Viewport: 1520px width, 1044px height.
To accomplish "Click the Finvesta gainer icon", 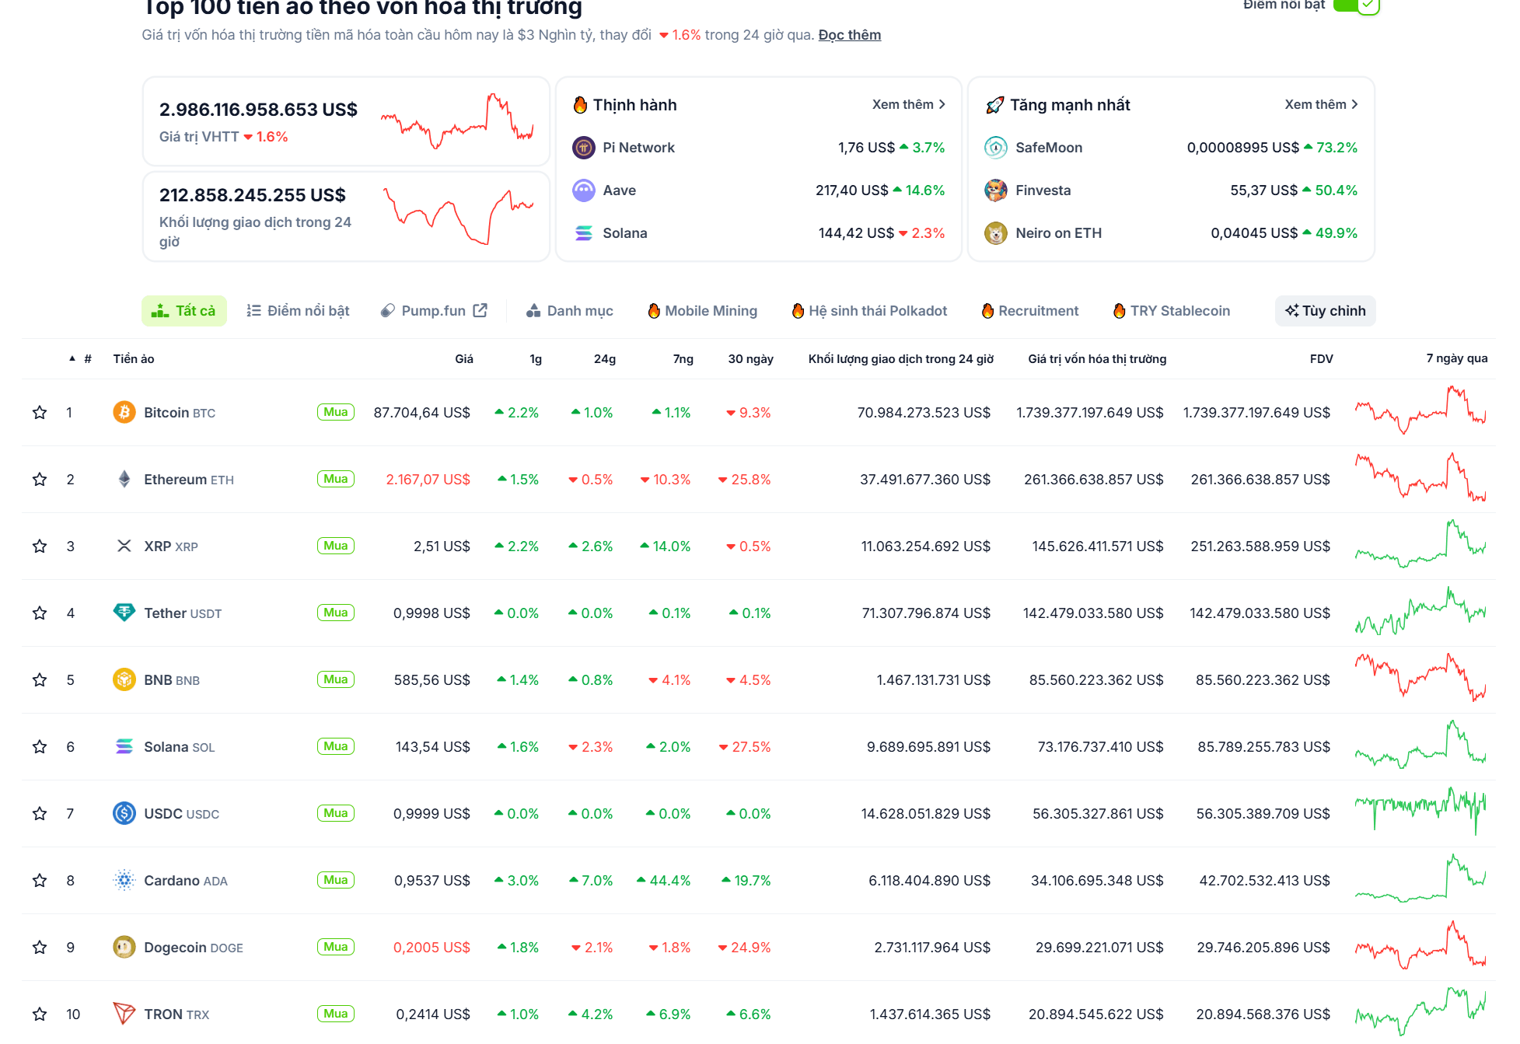I will tap(996, 190).
